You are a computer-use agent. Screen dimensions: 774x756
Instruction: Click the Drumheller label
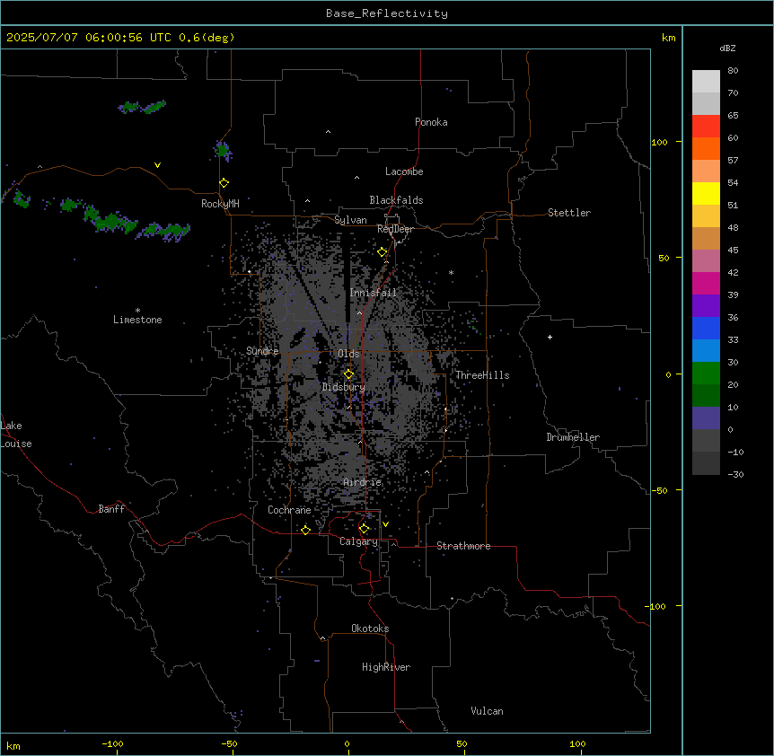coord(573,437)
